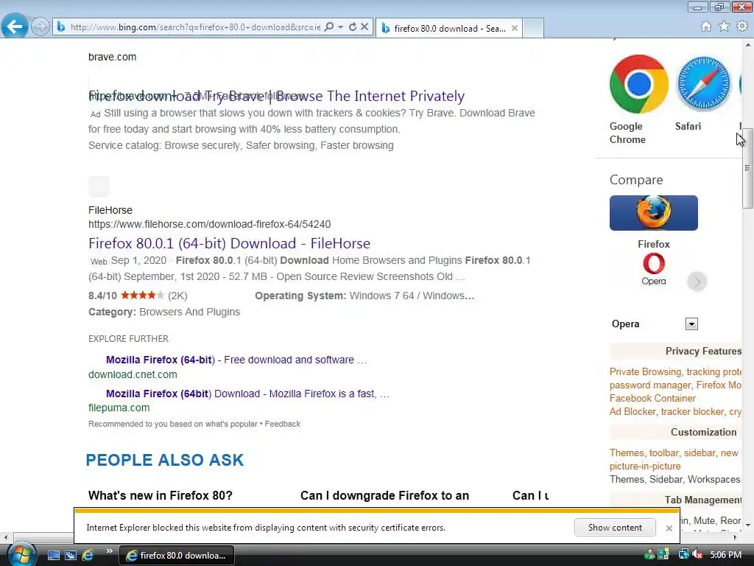Click the vertical scrollbar thumb
754x566 pixels.
tap(747, 168)
